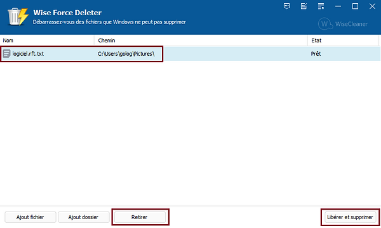Close the Wise Force Deleter window
The width and height of the screenshot is (381, 228).
pos(372,6)
